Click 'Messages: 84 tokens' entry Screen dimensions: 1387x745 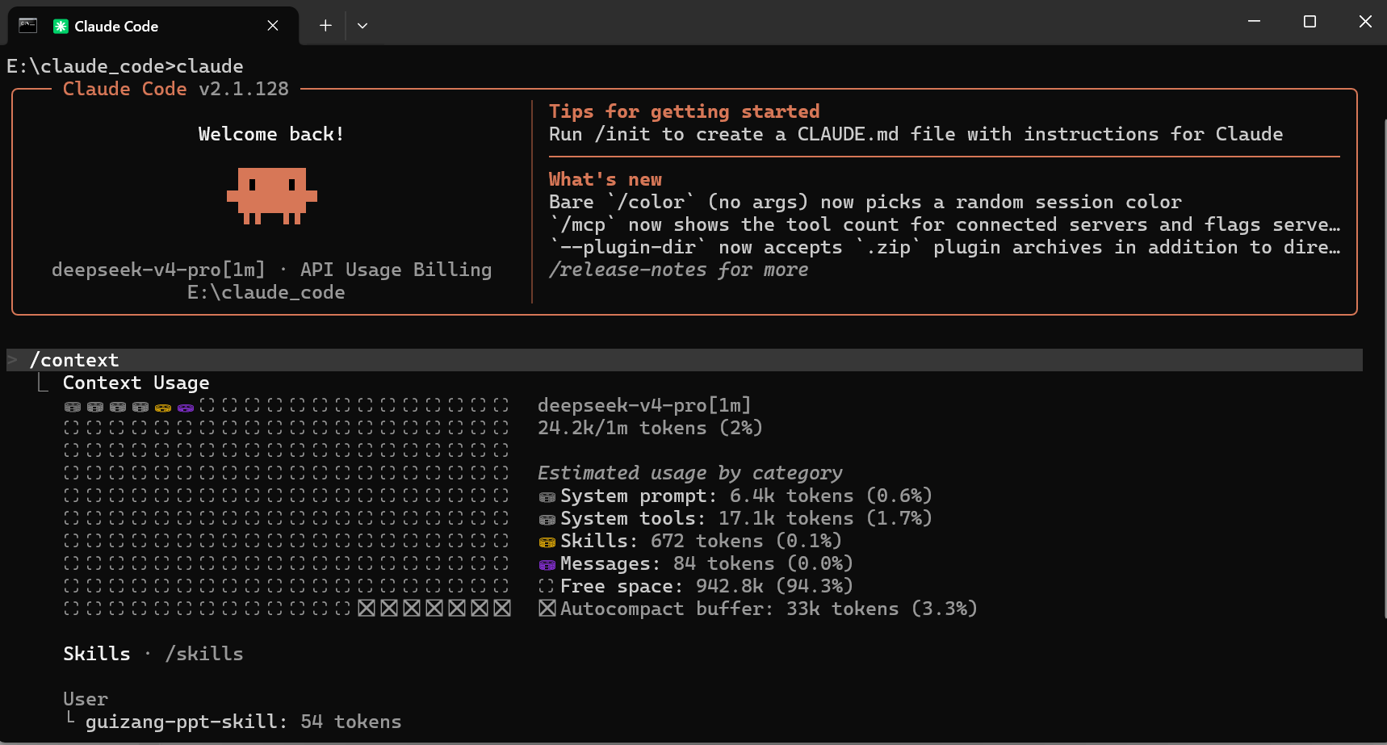[707, 563]
